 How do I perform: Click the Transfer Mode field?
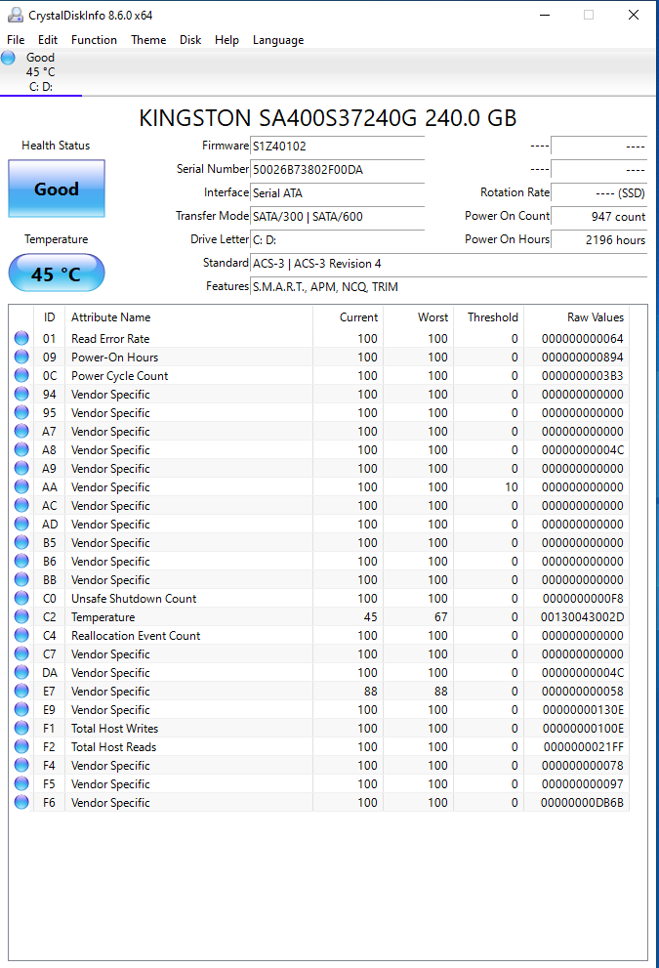tap(338, 217)
